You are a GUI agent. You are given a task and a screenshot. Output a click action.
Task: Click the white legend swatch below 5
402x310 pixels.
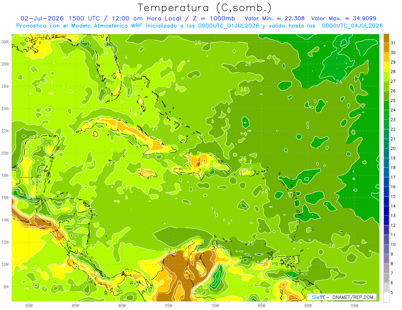pos(387,297)
